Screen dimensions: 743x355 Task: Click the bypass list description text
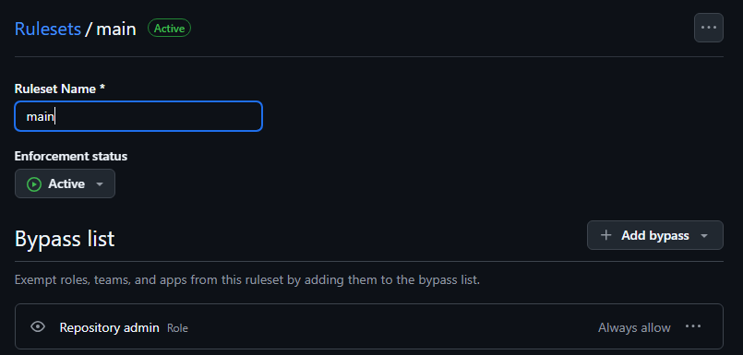247,280
